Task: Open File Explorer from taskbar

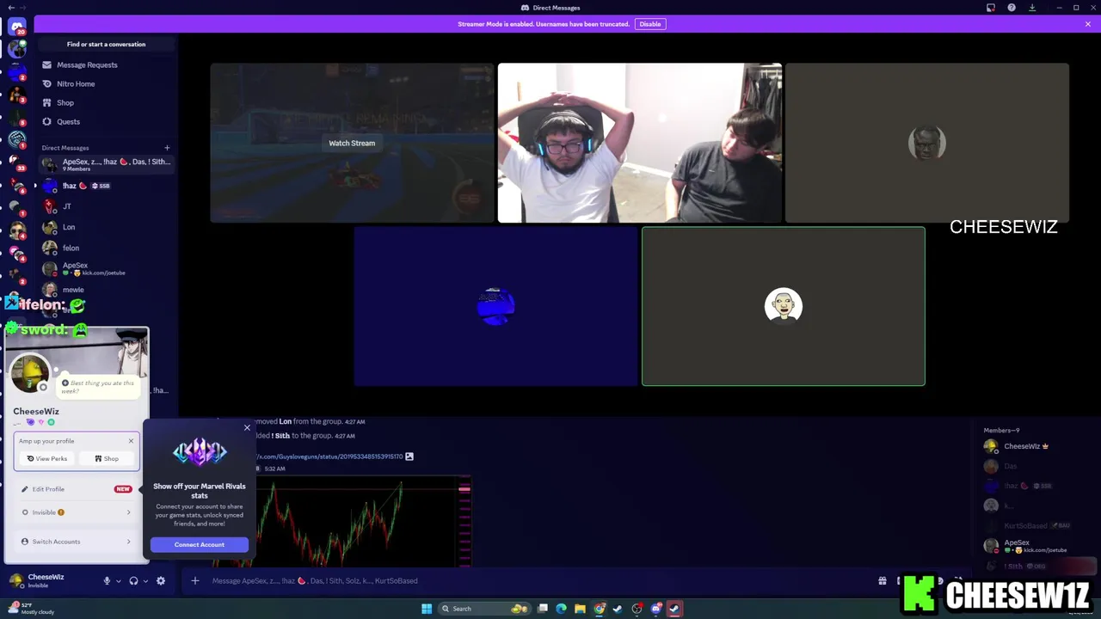Action: pyautogui.click(x=580, y=609)
